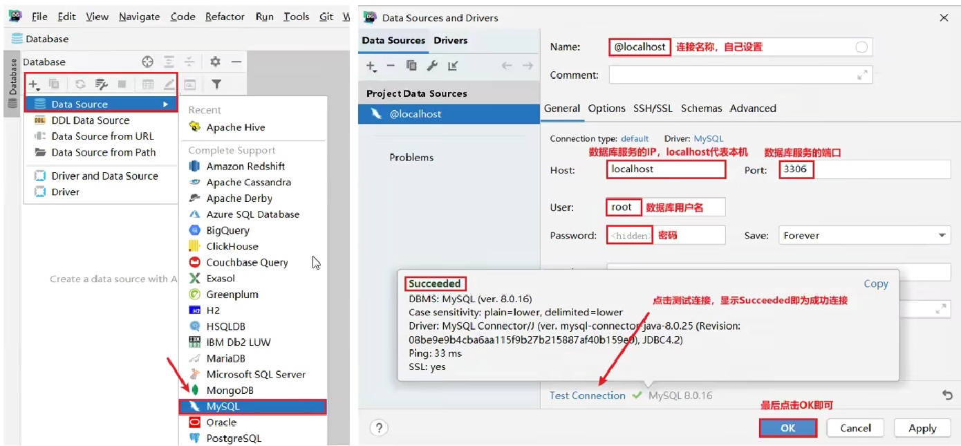Click the add data source plus icon
Screen dimensions: 961x446
[33, 84]
